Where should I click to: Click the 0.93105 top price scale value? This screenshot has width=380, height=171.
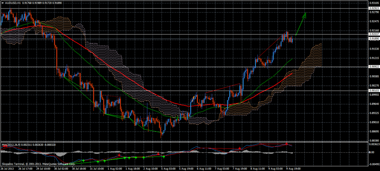tap(373, 3)
